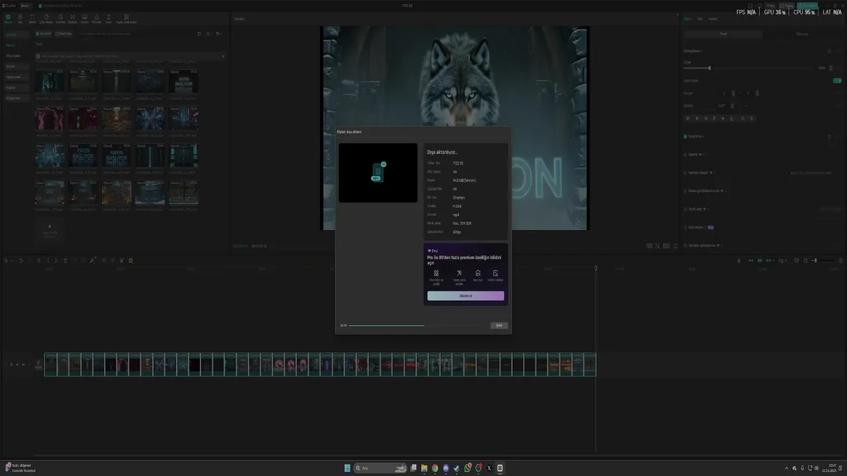Open the Ayar adjustment panel
847x476 pixels.
click(x=109, y=19)
